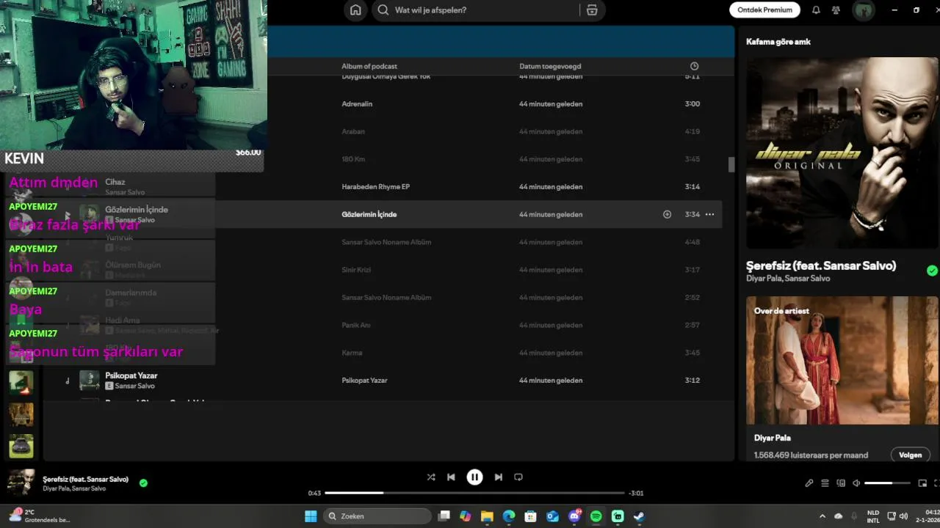Viewport: 940px width, 528px height.
Task: Open more options for Gözlerimin İçinde row
Action: (709, 214)
